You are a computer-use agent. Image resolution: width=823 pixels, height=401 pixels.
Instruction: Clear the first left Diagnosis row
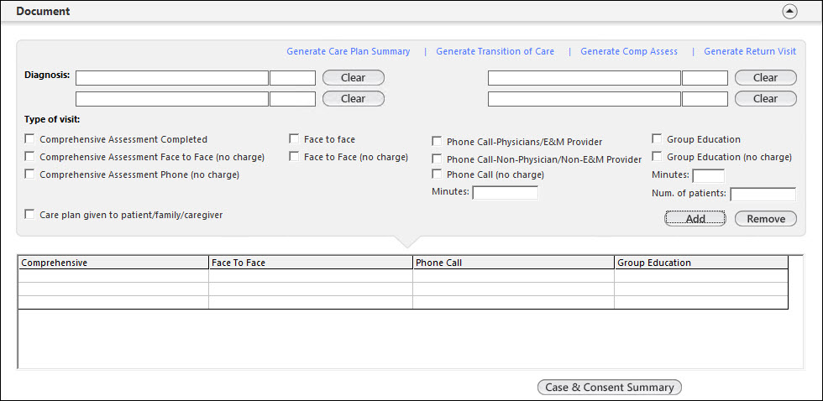coord(354,77)
